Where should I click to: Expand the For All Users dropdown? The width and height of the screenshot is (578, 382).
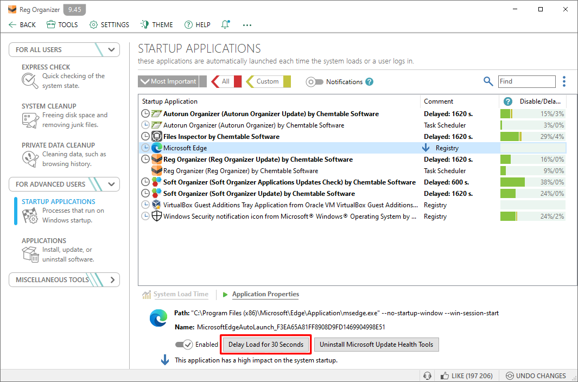(111, 49)
